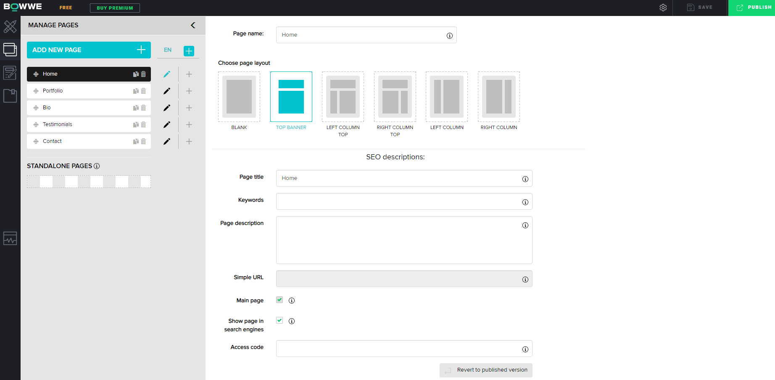Choose the Left Column Top layout
The image size is (775, 380).
[x=343, y=97]
